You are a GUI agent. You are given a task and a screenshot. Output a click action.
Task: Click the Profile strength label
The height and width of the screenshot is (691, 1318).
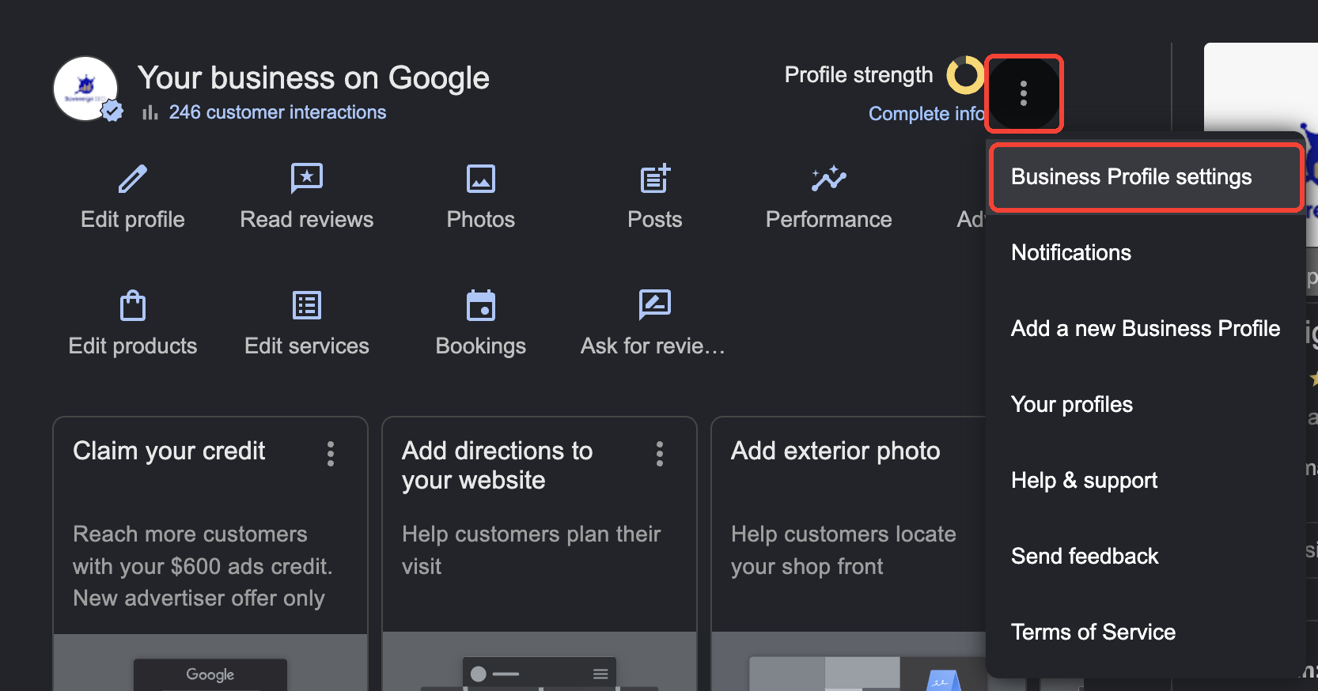859,75
